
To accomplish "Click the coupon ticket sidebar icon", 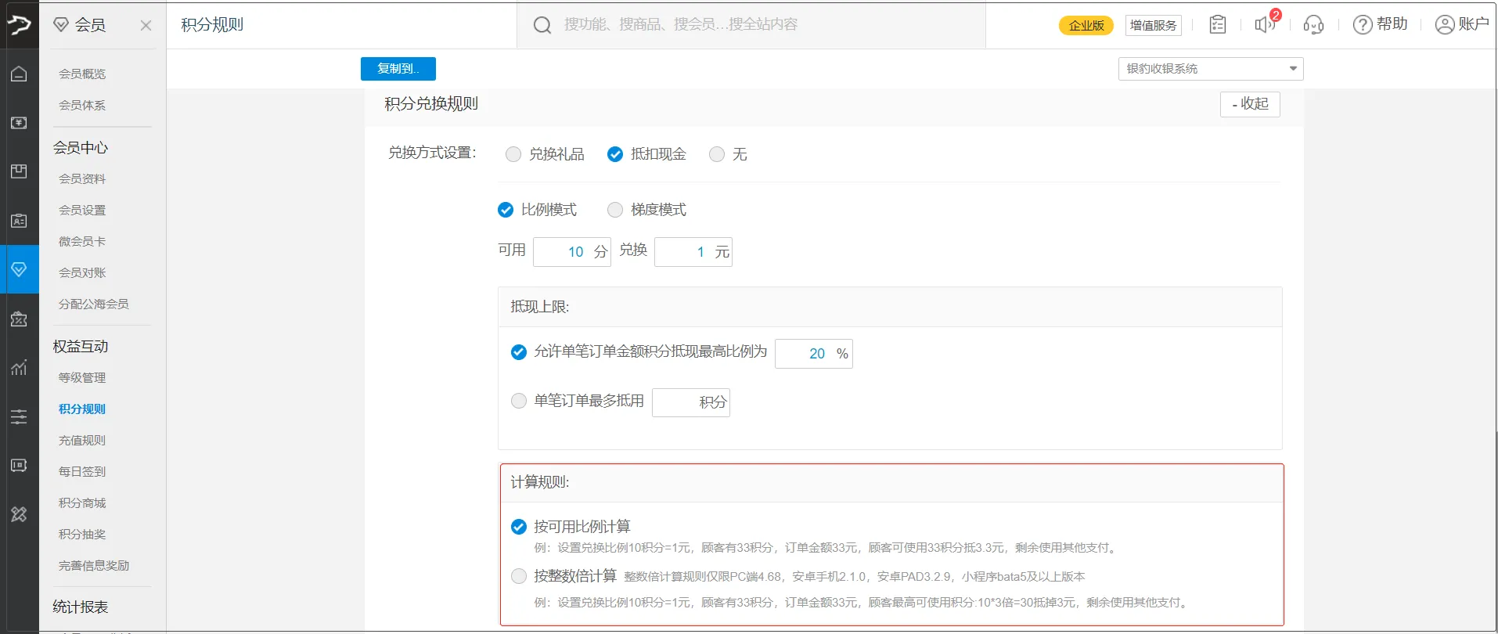I will [19, 319].
